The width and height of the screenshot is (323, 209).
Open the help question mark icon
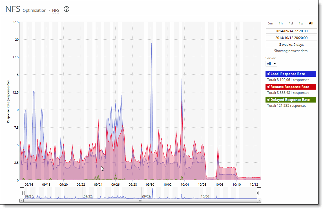(67, 9)
